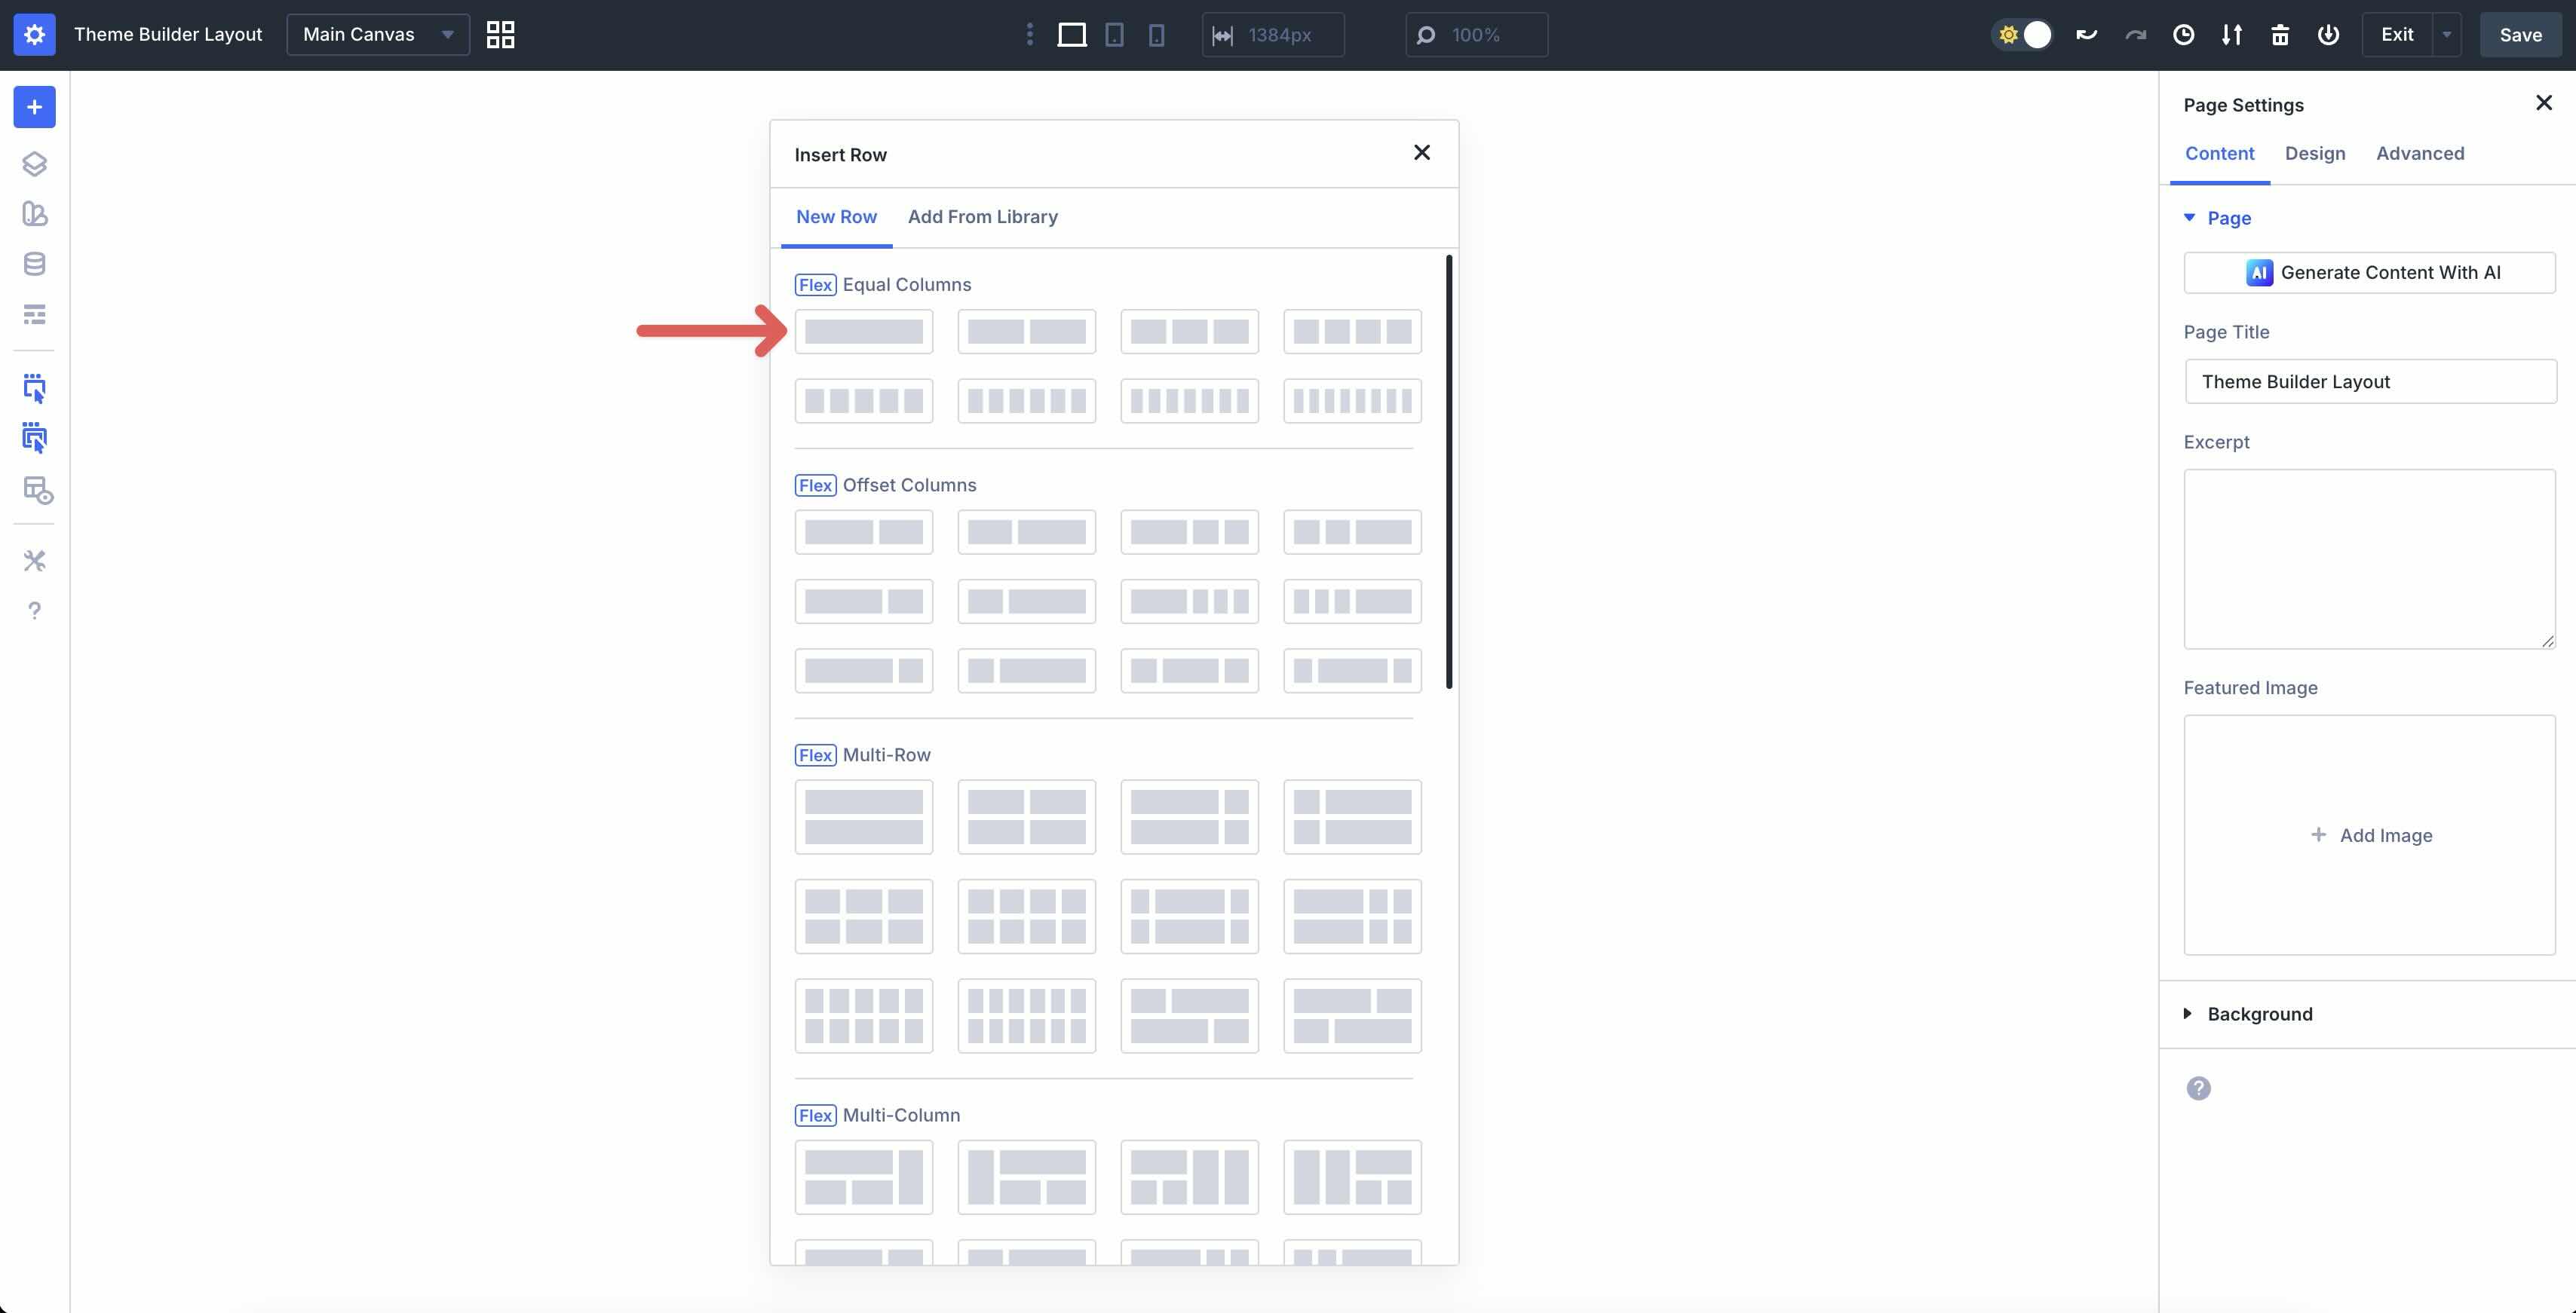Open the layers panel icon
Screen dimensions: 2576x1313
(34, 164)
